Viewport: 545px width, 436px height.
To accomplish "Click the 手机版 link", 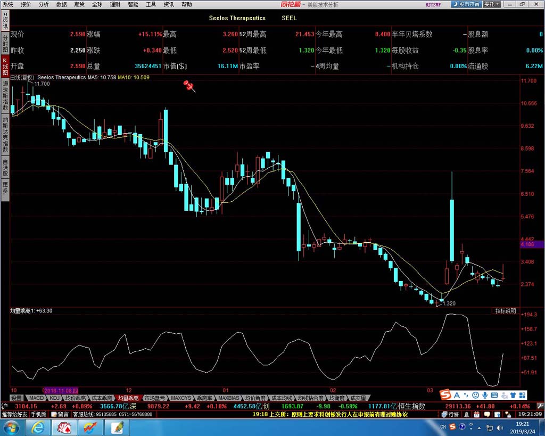I will [x=38, y=415].
